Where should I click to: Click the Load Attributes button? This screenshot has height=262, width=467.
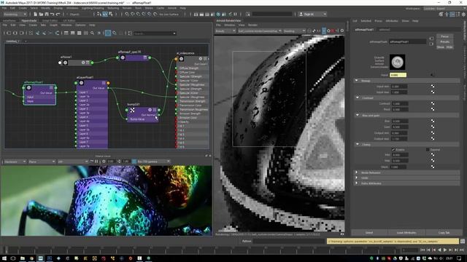click(406, 233)
